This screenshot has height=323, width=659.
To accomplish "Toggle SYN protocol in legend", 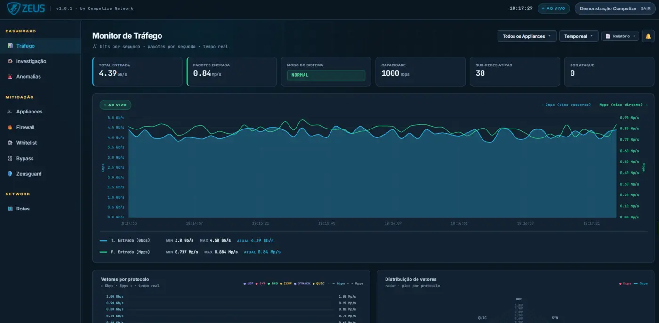I will click(x=261, y=284).
